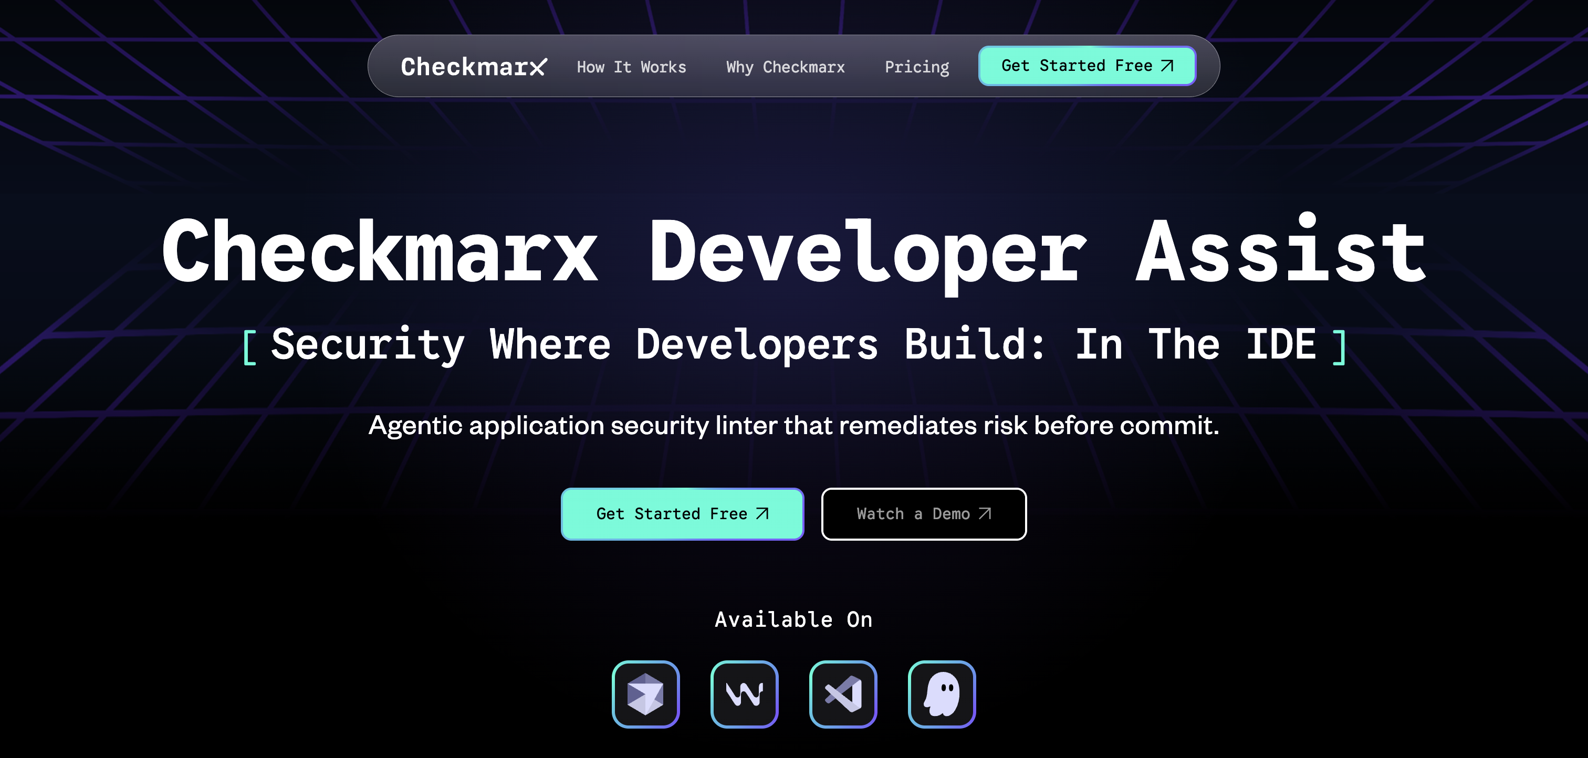
Task: Open Why Checkmarx from the navigation
Action: coord(786,67)
